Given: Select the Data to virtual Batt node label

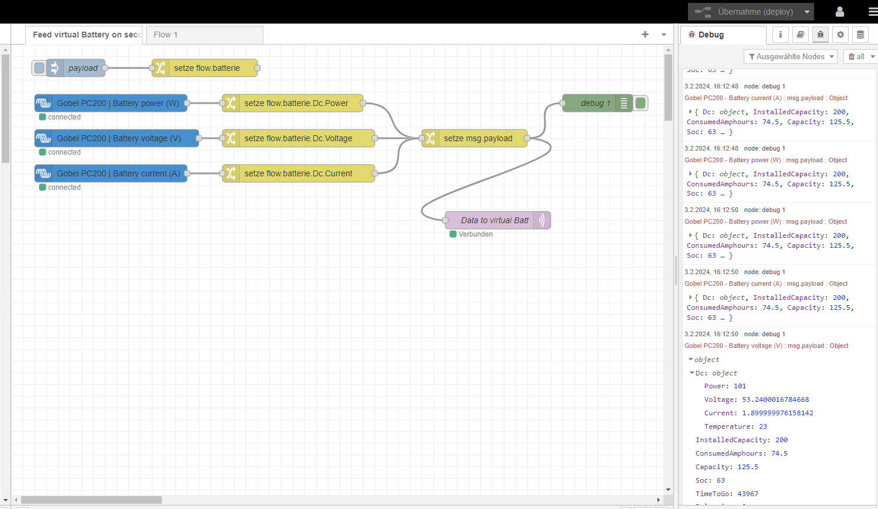Looking at the screenshot, I should click(495, 220).
